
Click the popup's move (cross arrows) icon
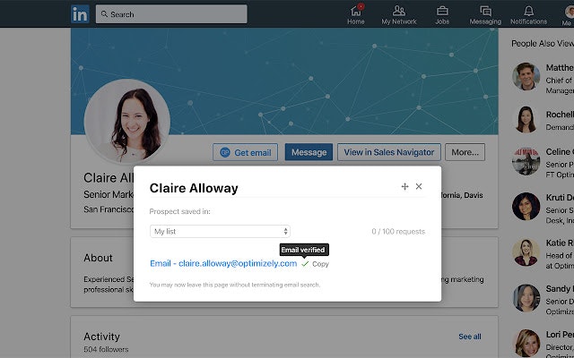tap(404, 187)
